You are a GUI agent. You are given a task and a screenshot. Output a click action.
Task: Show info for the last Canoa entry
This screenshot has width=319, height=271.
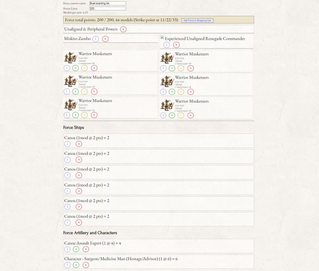[67, 222]
